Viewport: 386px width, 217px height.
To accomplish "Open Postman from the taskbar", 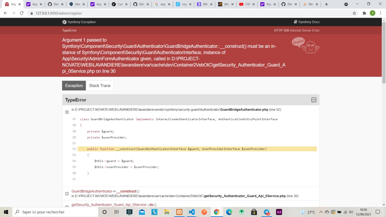I will point(204,212).
